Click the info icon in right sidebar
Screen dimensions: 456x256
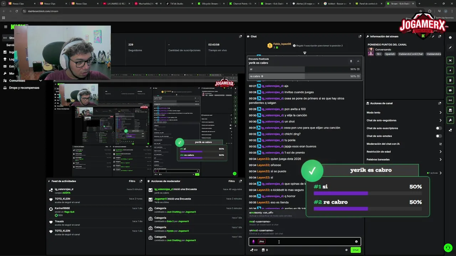coord(450,37)
